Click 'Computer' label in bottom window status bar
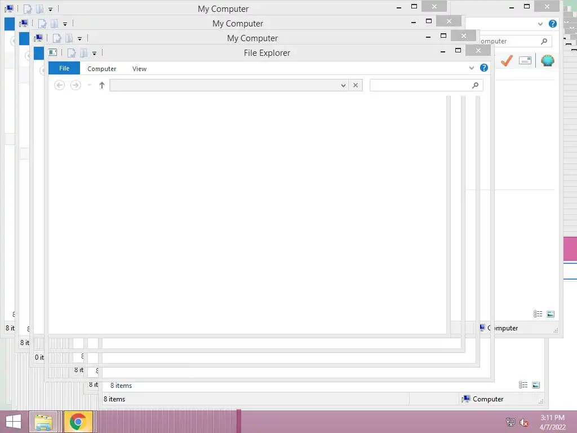 tap(487, 399)
